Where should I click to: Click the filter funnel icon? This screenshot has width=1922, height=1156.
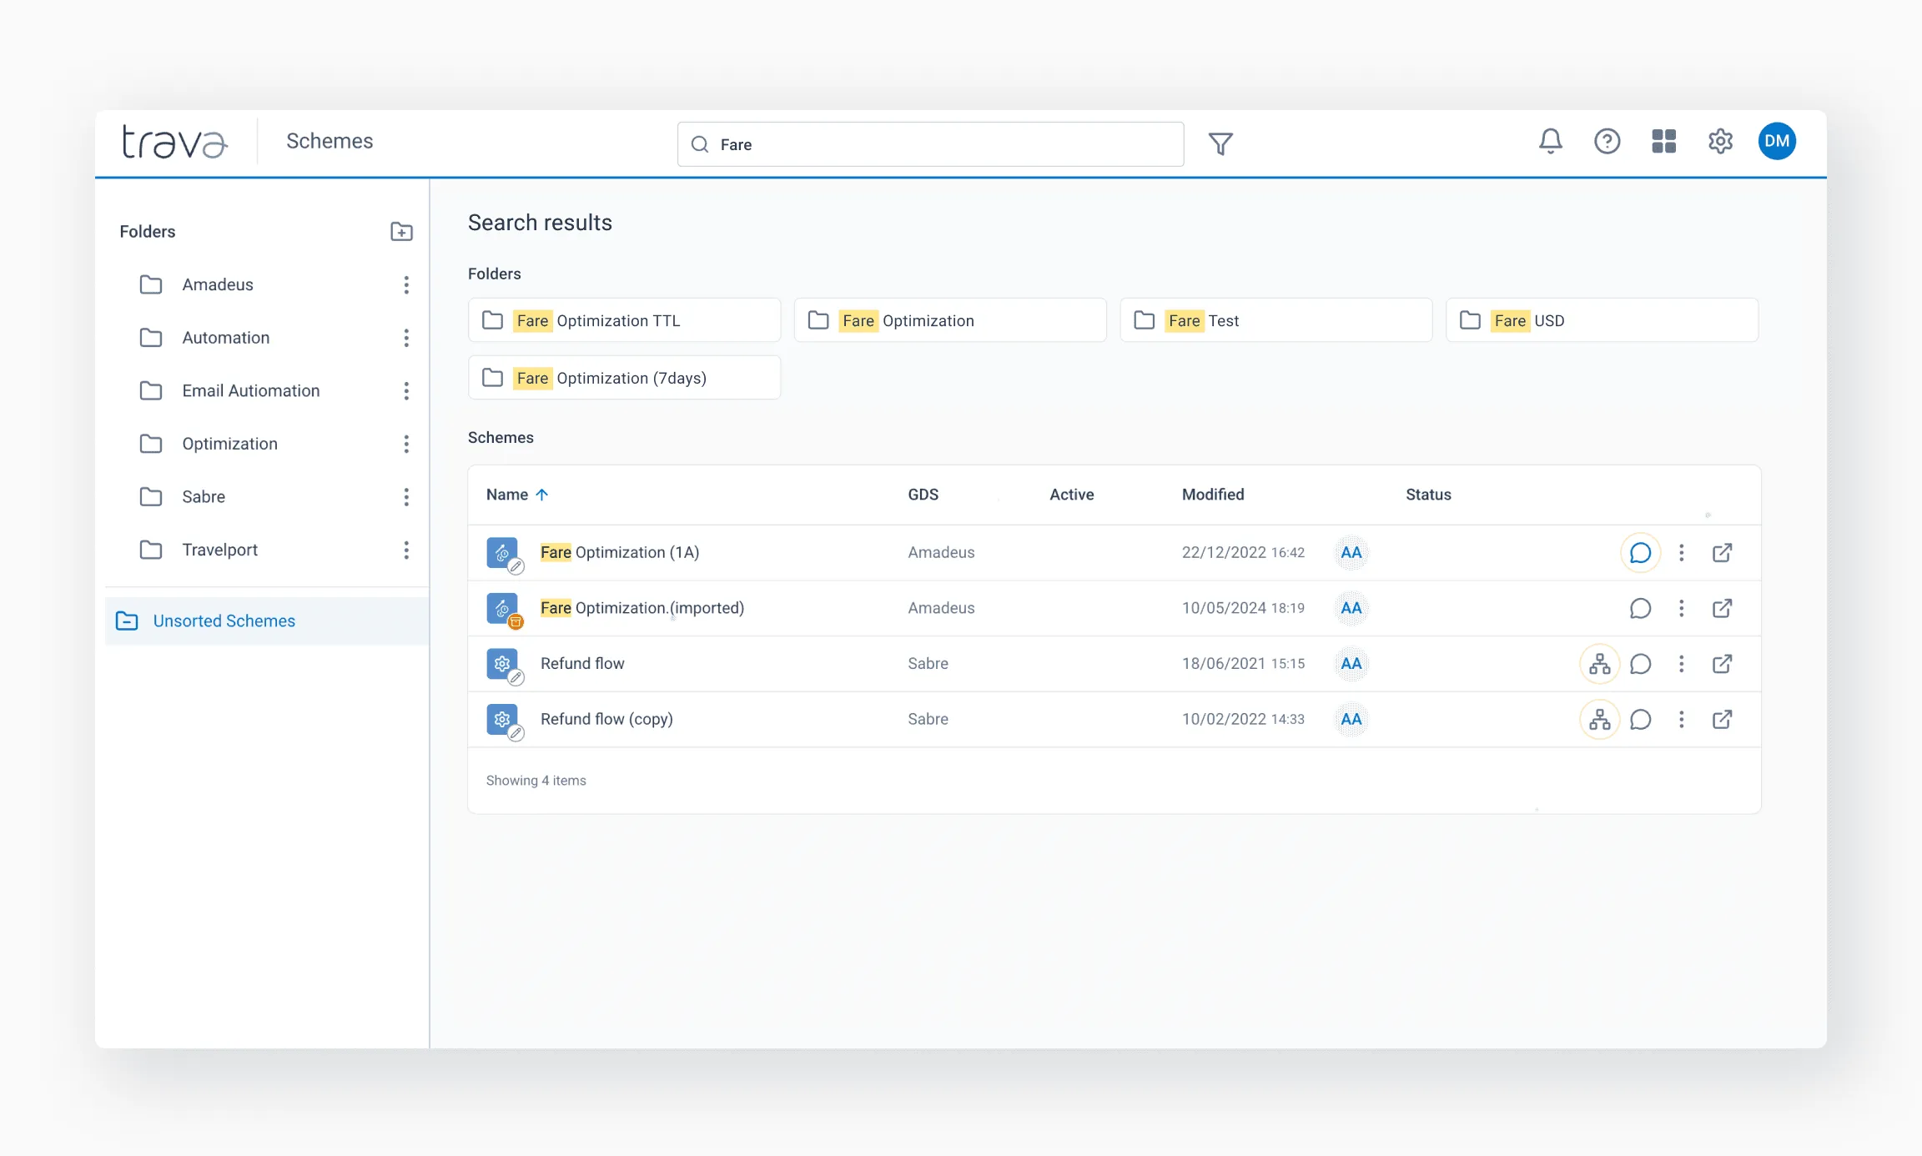click(1220, 144)
